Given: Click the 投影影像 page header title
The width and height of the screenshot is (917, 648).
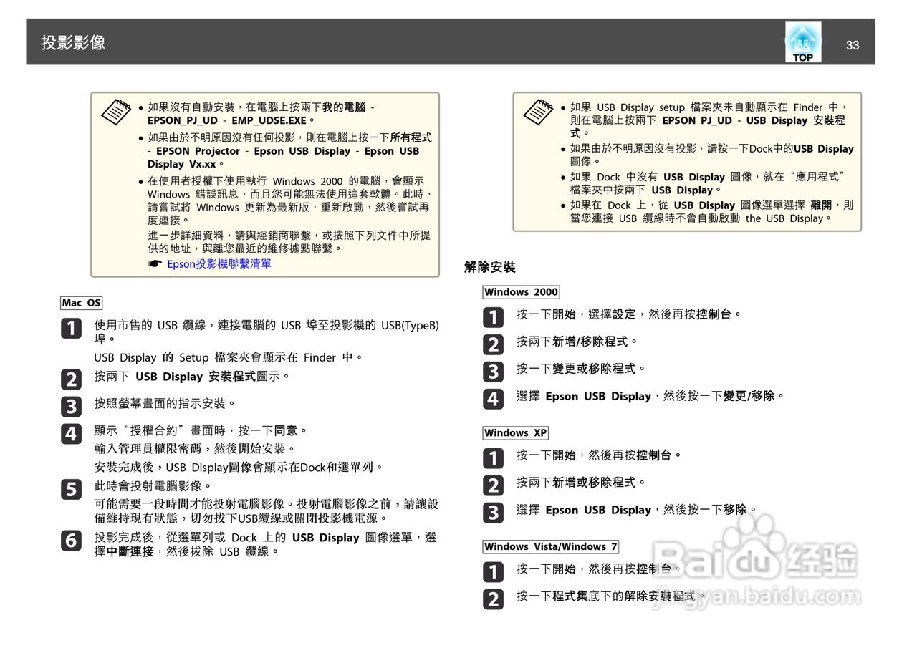Looking at the screenshot, I should 73,43.
